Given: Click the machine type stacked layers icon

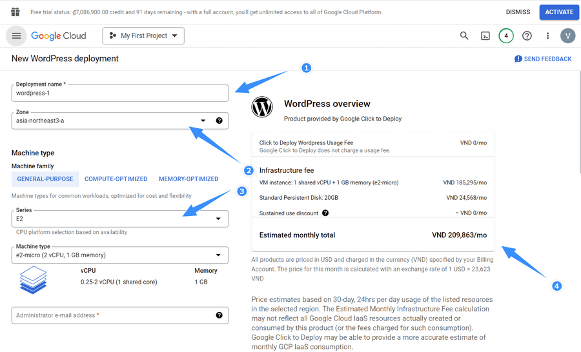Looking at the screenshot, I should [x=34, y=280].
